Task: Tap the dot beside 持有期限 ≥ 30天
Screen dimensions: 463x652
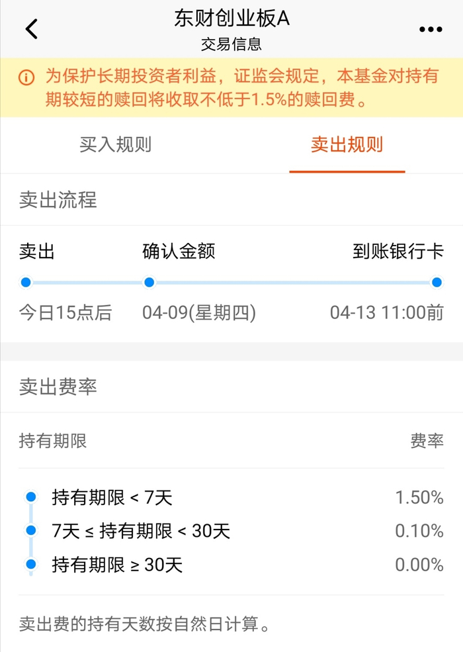Action: (30, 564)
